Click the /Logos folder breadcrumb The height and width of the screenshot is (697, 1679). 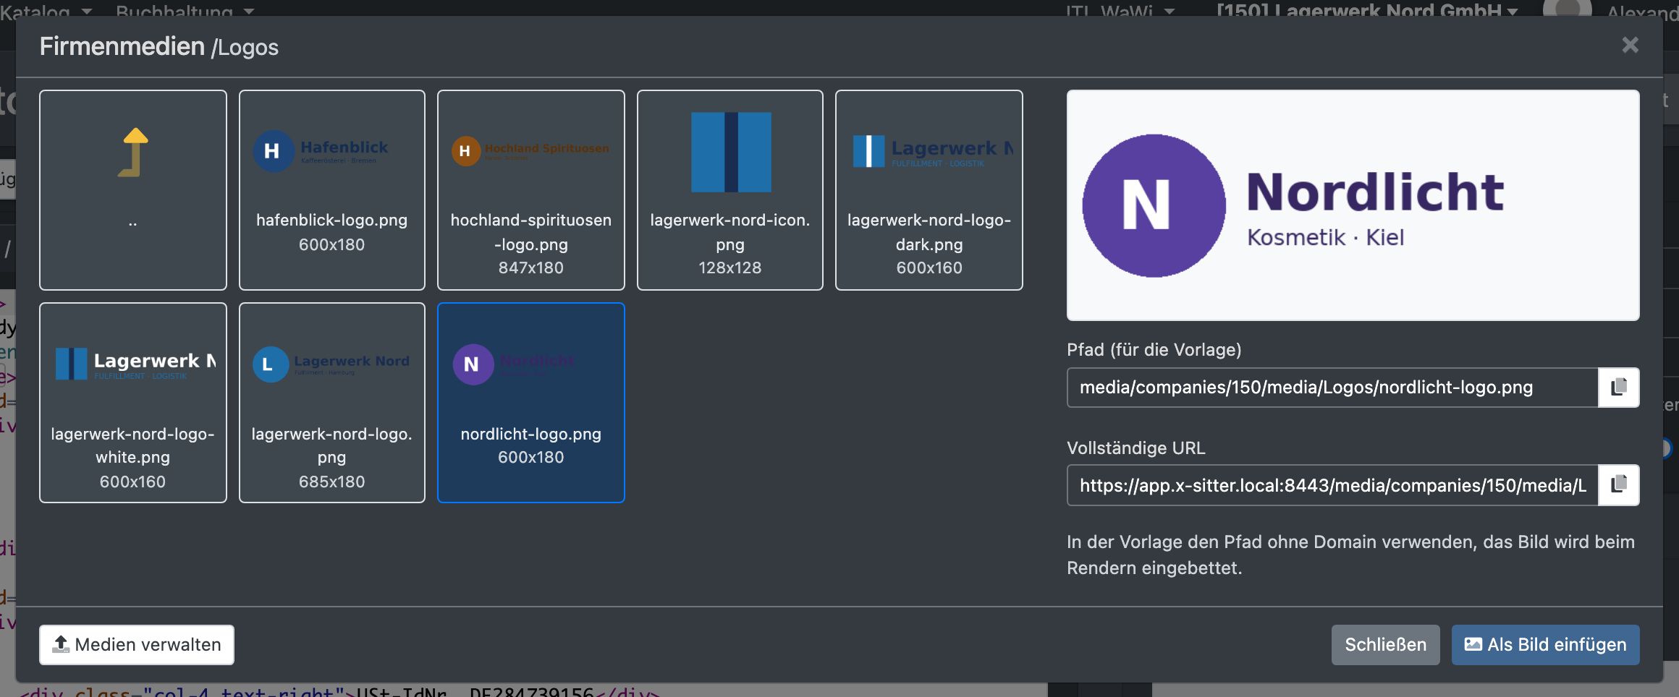[245, 48]
